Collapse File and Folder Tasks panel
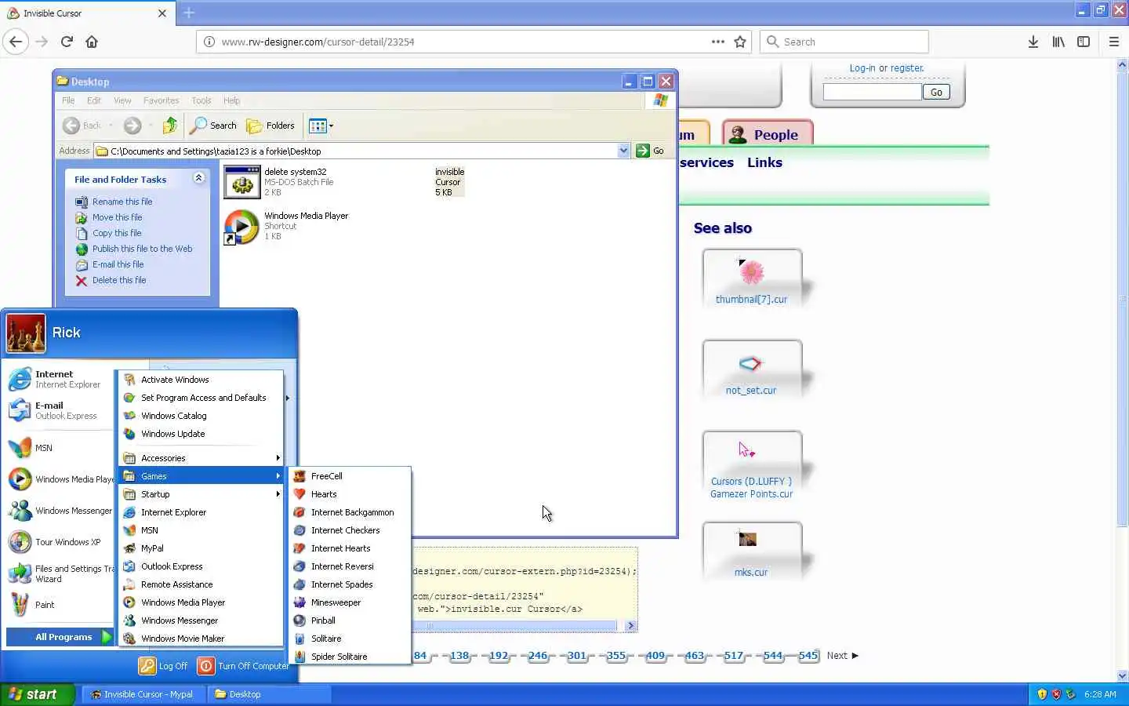This screenshot has height=706, width=1129. pyautogui.click(x=198, y=178)
